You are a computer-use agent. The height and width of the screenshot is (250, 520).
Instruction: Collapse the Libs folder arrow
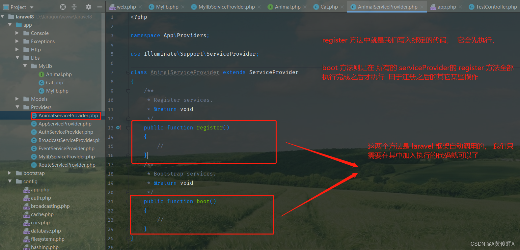pos(17,58)
